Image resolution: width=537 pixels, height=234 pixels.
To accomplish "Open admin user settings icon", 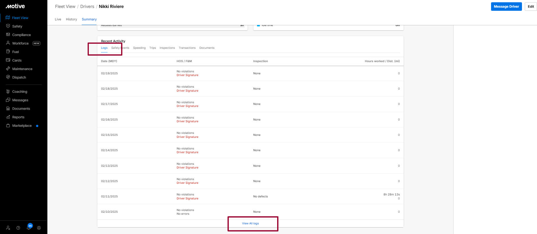I will pos(8,228).
